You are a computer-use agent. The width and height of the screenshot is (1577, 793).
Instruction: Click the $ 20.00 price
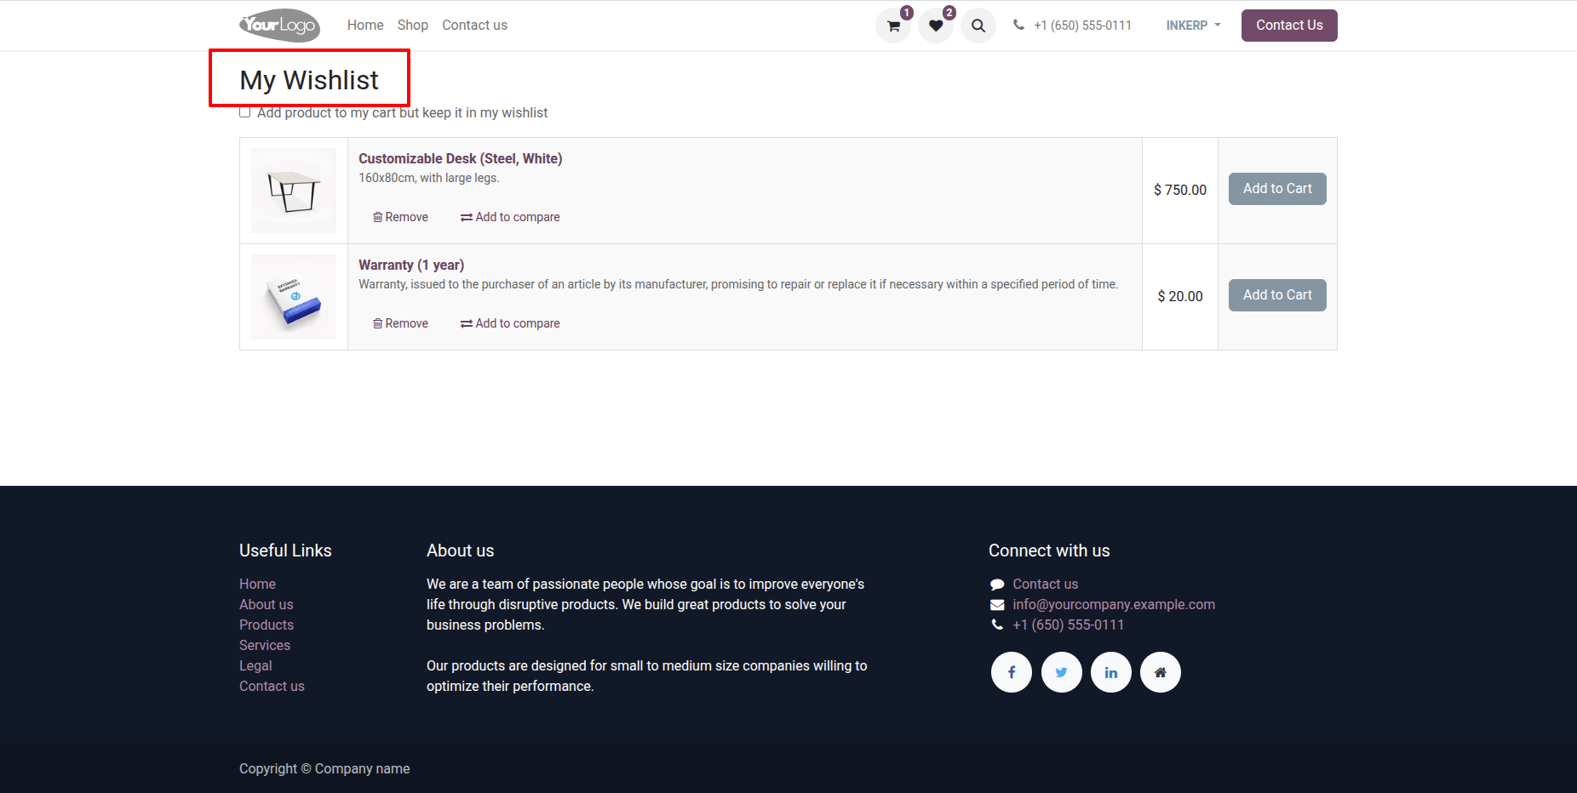(x=1180, y=296)
